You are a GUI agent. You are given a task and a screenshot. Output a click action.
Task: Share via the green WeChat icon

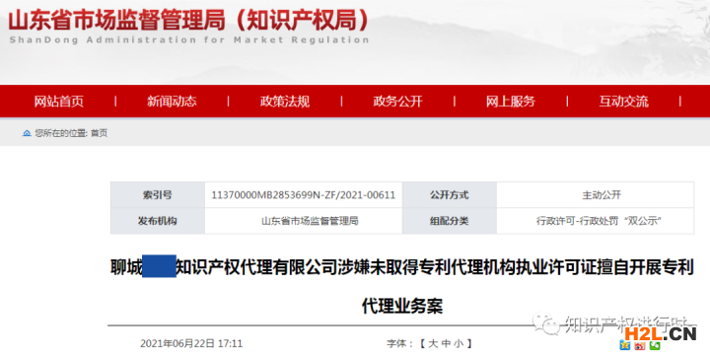tap(655, 346)
